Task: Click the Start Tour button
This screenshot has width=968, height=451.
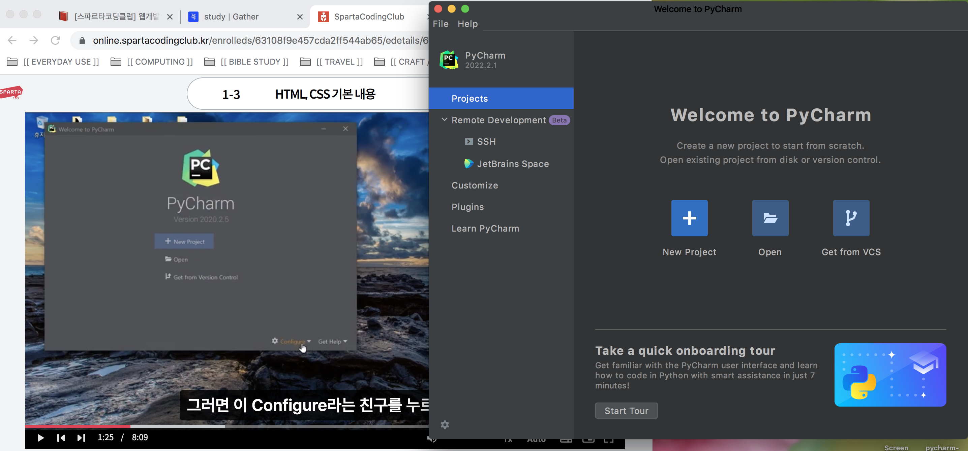Action: pyautogui.click(x=626, y=411)
